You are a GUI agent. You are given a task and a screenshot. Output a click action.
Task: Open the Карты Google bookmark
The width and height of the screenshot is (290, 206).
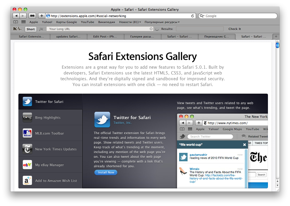[x=66, y=22]
